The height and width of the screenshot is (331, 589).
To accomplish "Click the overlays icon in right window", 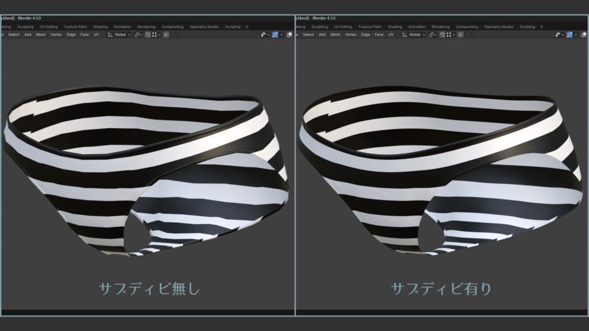I will tap(584, 34).
